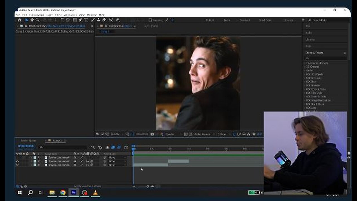Hide layer 2 with its eye toggle
The image size is (357, 201).
tap(18, 161)
